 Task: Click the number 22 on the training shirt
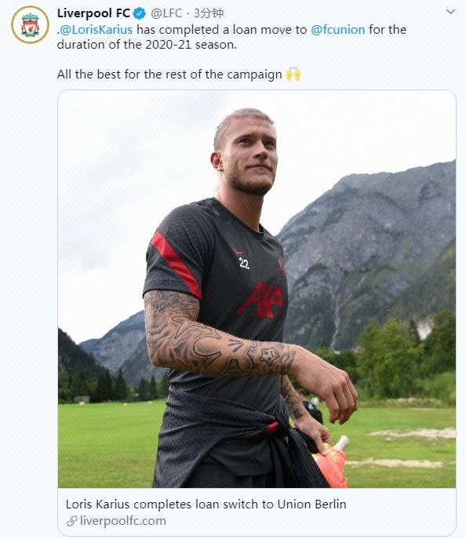pyautogui.click(x=244, y=264)
